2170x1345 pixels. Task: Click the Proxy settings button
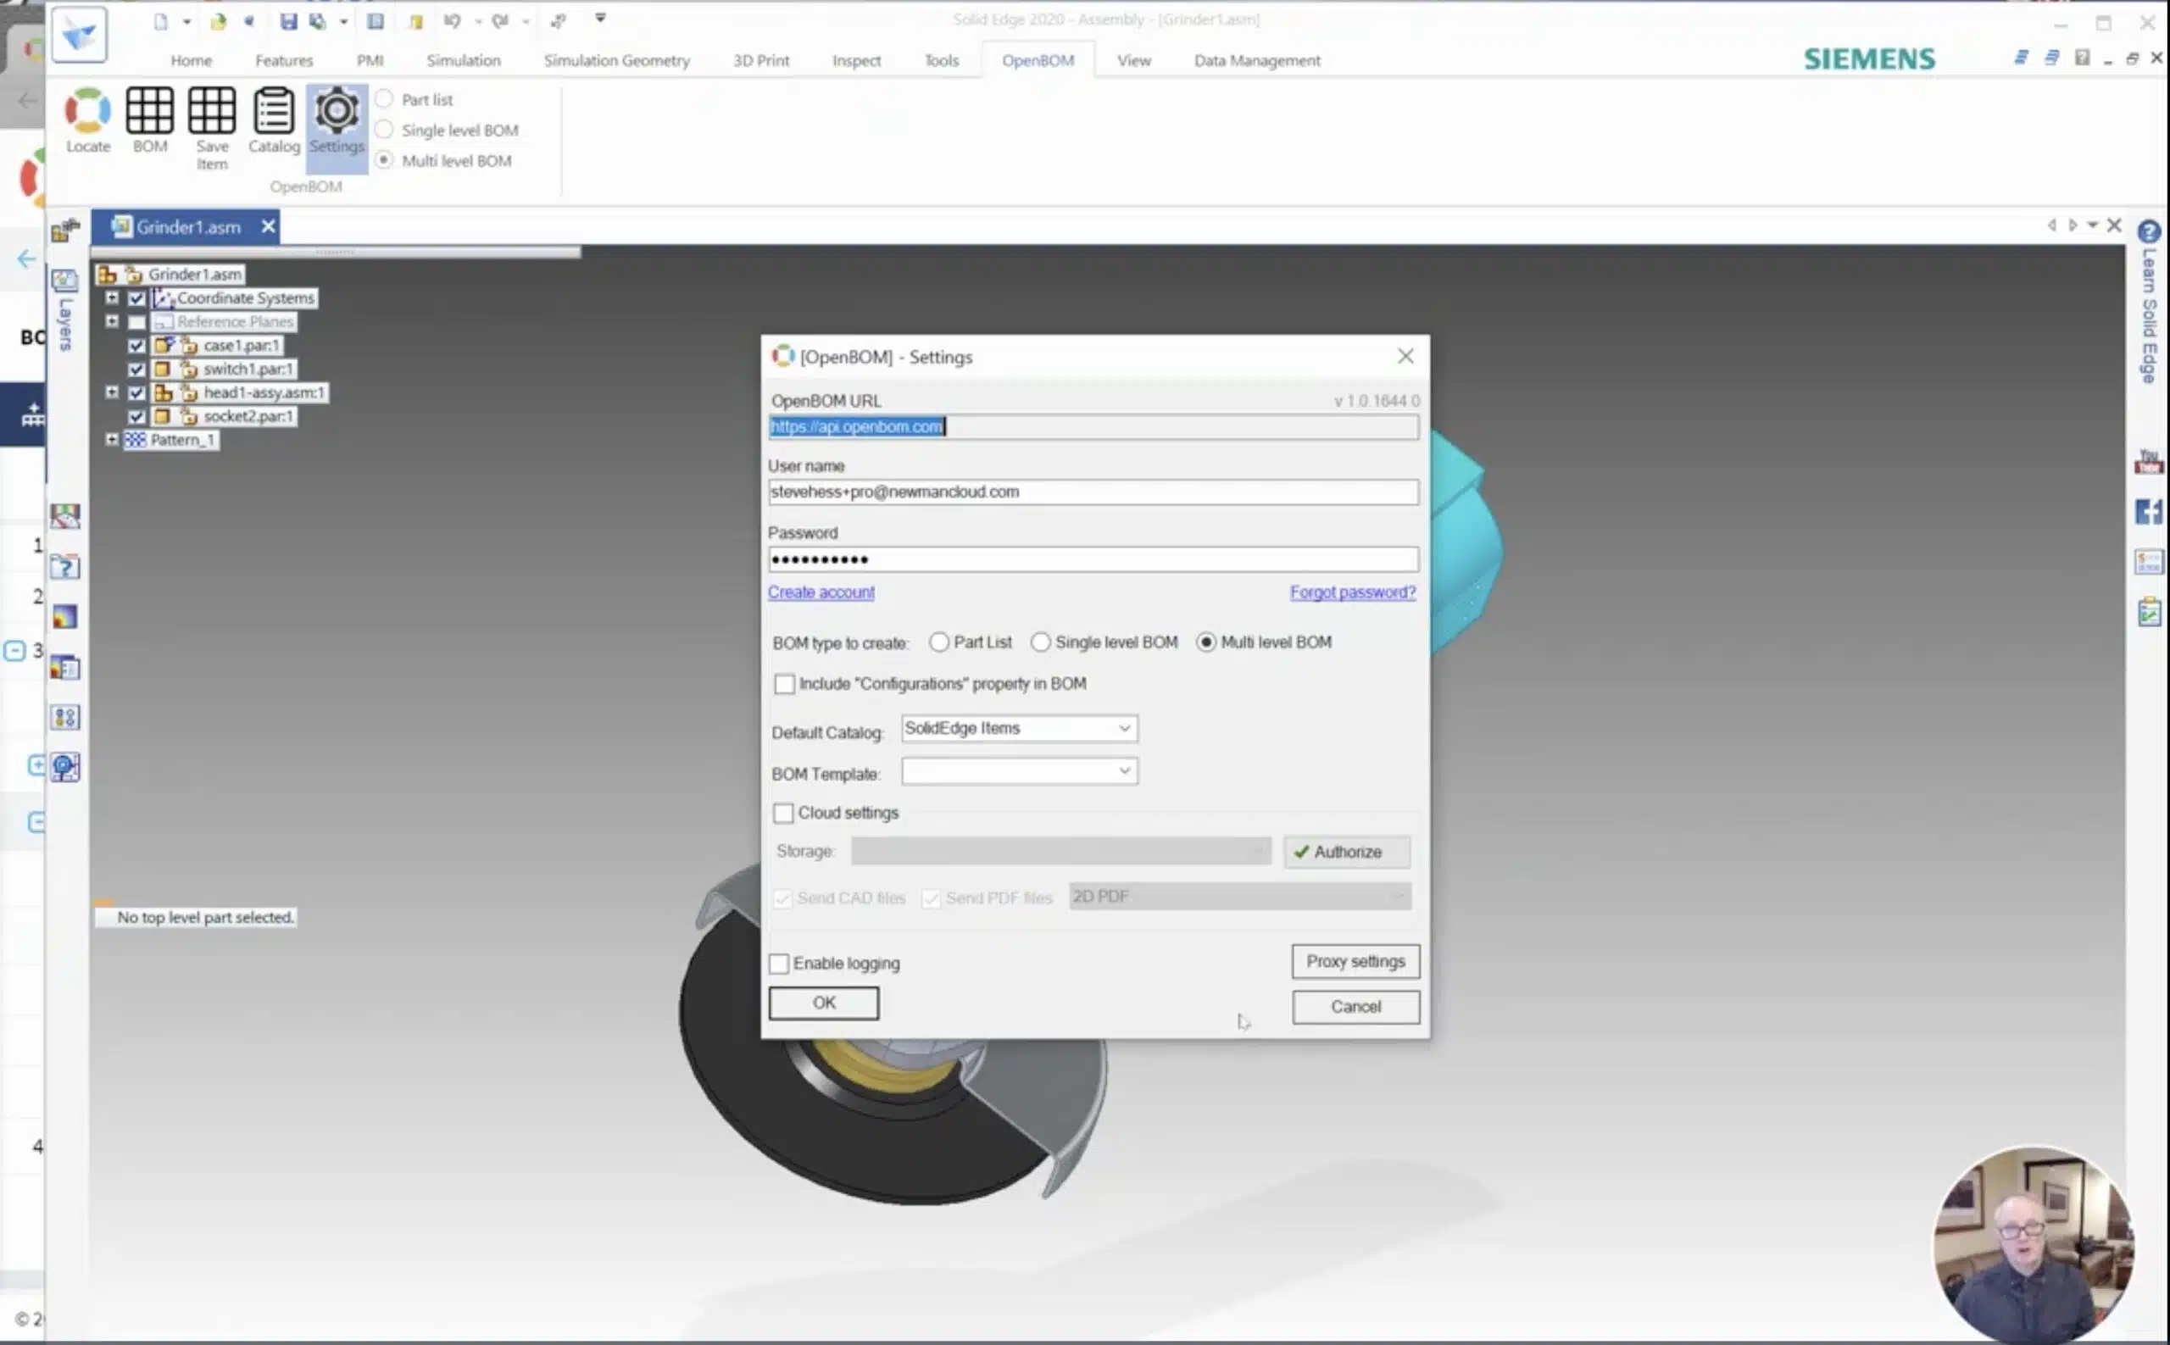pos(1355,962)
